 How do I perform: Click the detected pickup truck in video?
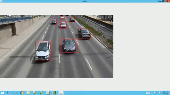[x=84, y=34]
